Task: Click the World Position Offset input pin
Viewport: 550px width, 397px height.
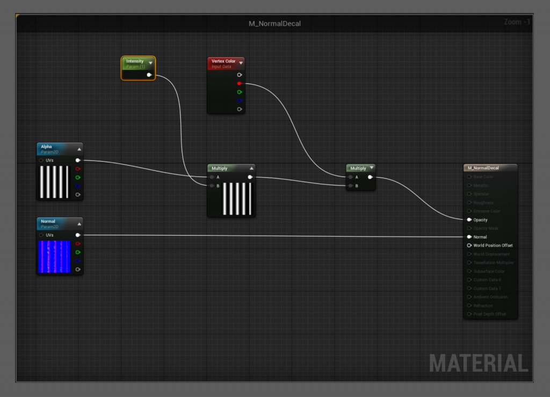Action: click(x=469, y=245)
